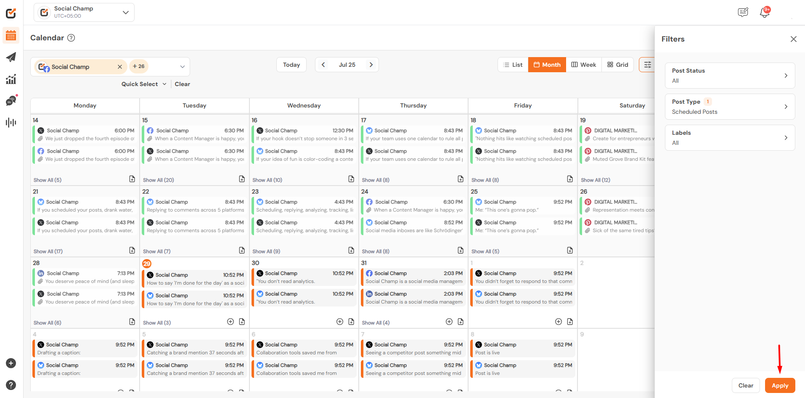Viewport: 805px width, 398px height.
Task: Open the Social Champ workspace dropdown
Action: click(x=84, y=12)
